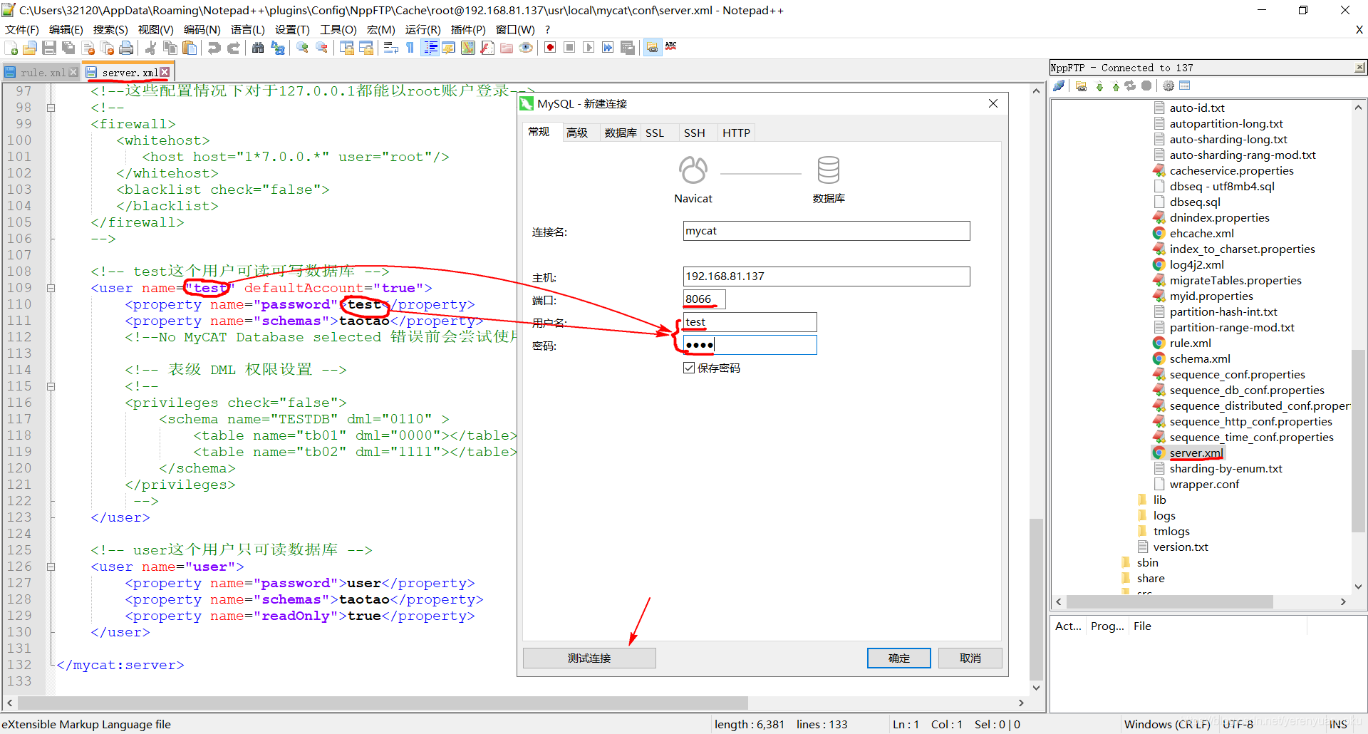Click the editor horizontal scrollbar thumb
The image size is (1368, 734).
(x=383, y=703)
